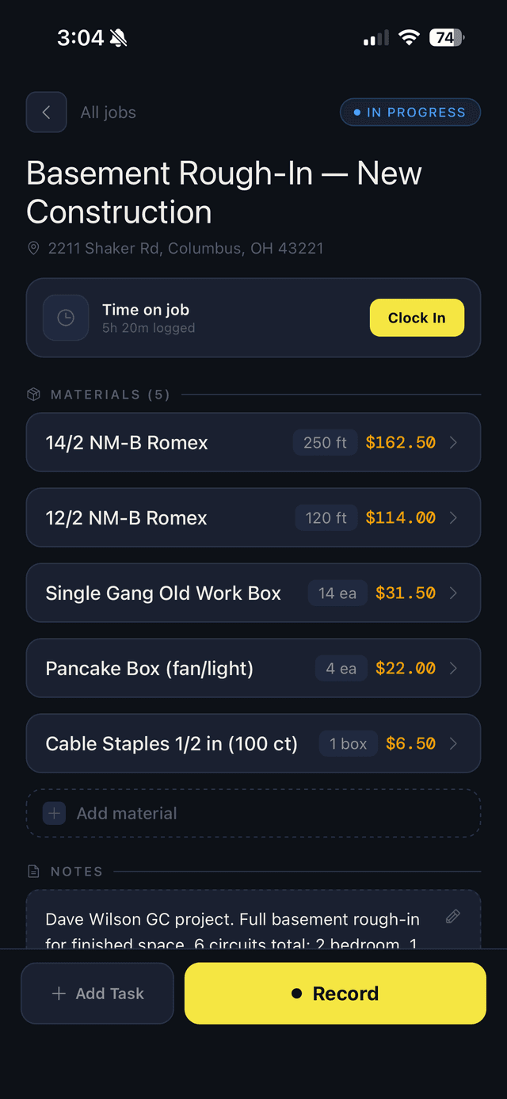
Task: Expand the 12/2 NM-B Romex chevron
Action: [x=454, y=518]
